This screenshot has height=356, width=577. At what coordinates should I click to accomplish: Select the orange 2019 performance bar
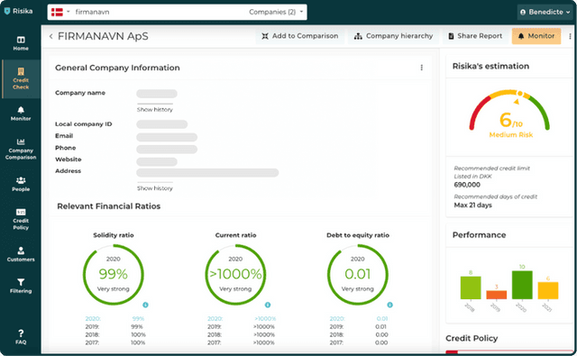[497, 295]
